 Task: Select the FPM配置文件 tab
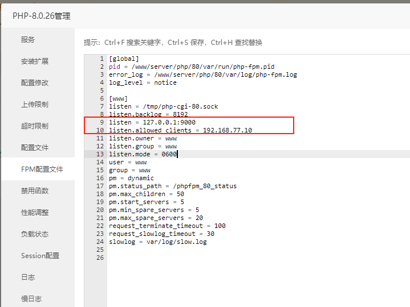(x=42, y=169)
